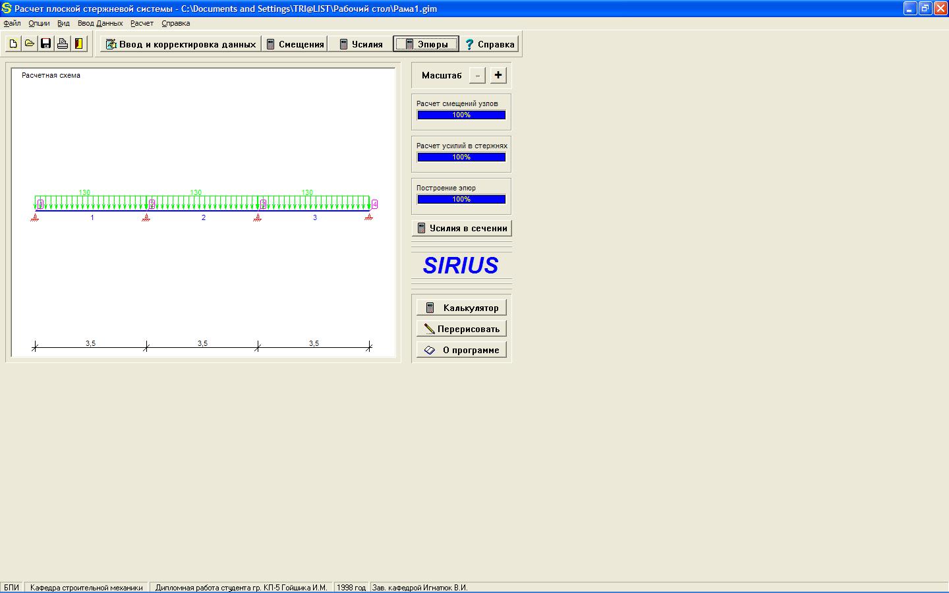
Task: Zoom out with the Масштаб minus button
Action: click(x=477, y=75)
